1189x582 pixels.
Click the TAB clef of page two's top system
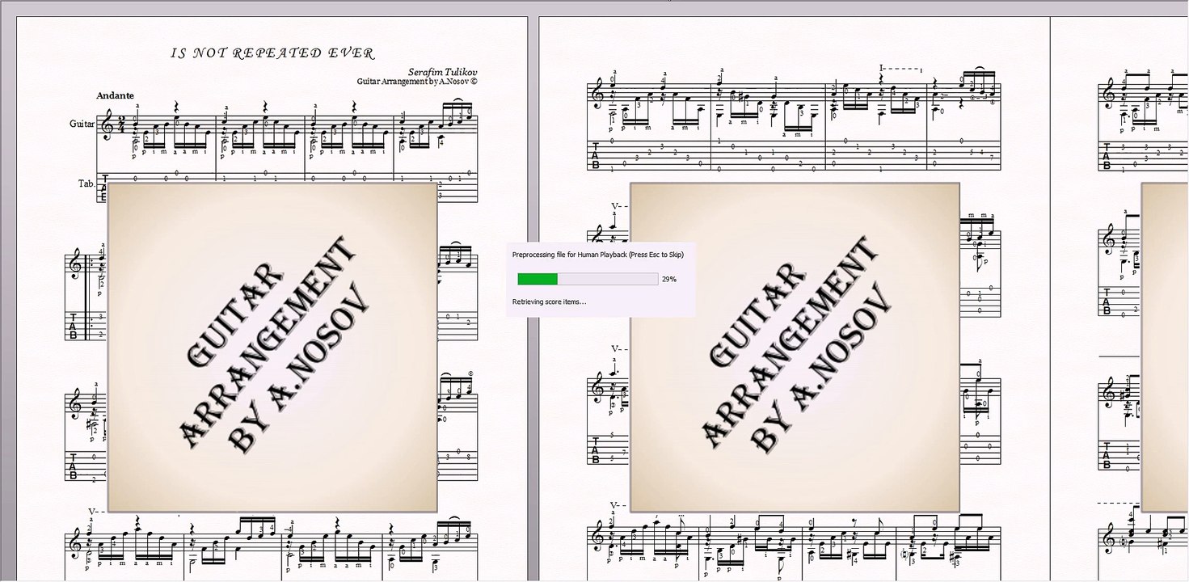pos(597,155)
